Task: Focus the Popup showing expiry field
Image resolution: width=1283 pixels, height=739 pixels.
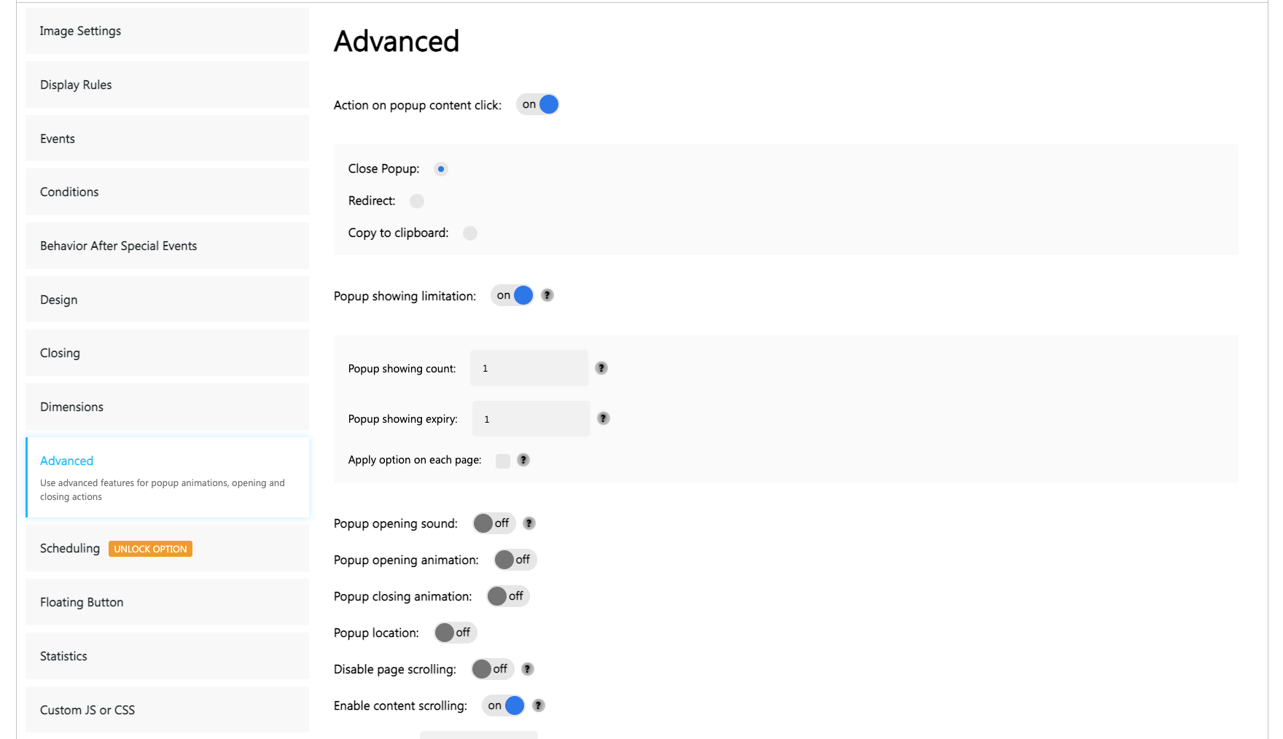Action: click(x=531, y=419)
